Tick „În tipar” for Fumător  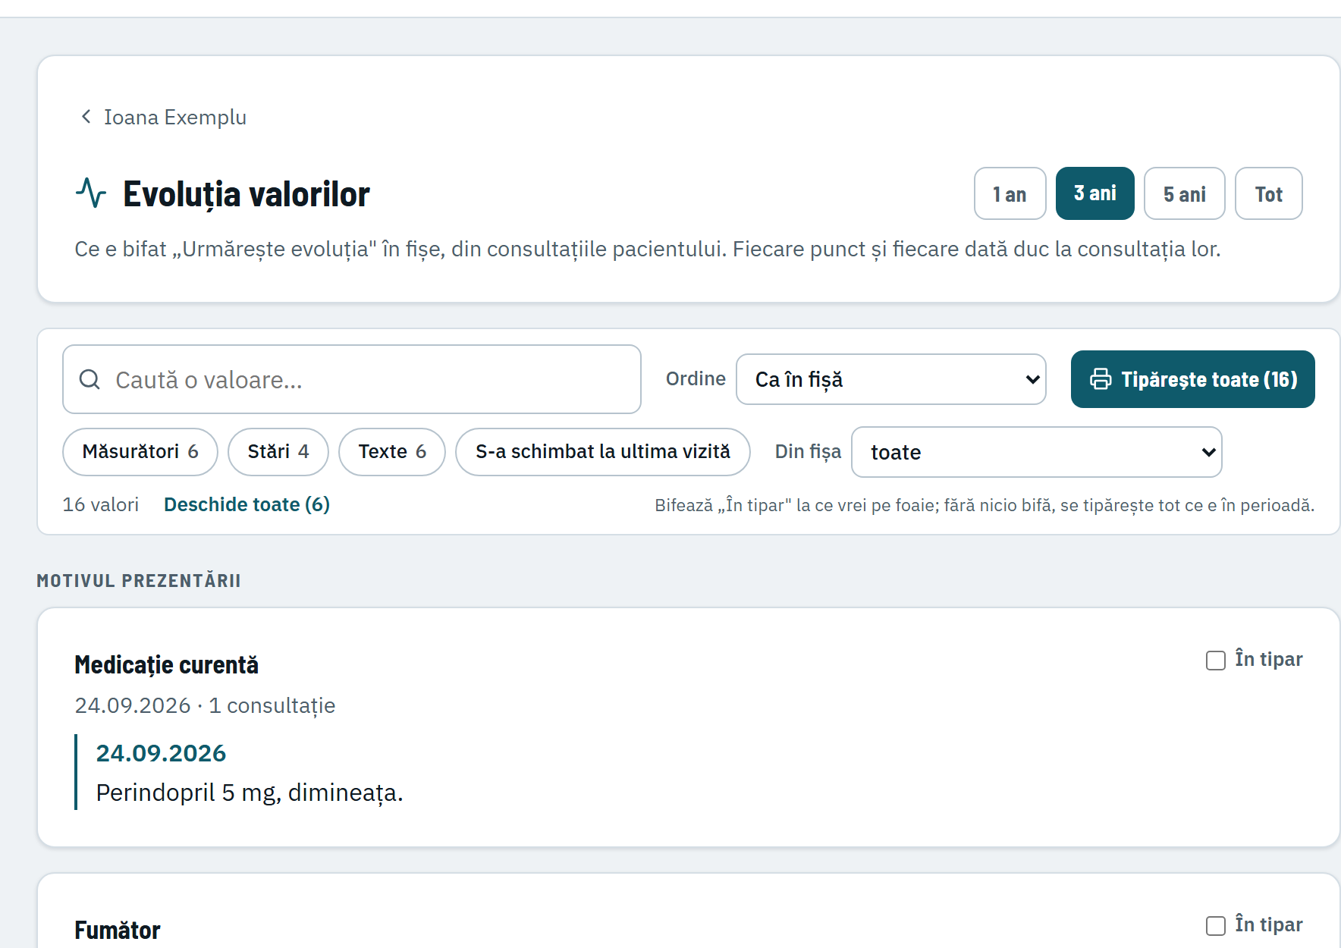click(x=1216, y=926)
